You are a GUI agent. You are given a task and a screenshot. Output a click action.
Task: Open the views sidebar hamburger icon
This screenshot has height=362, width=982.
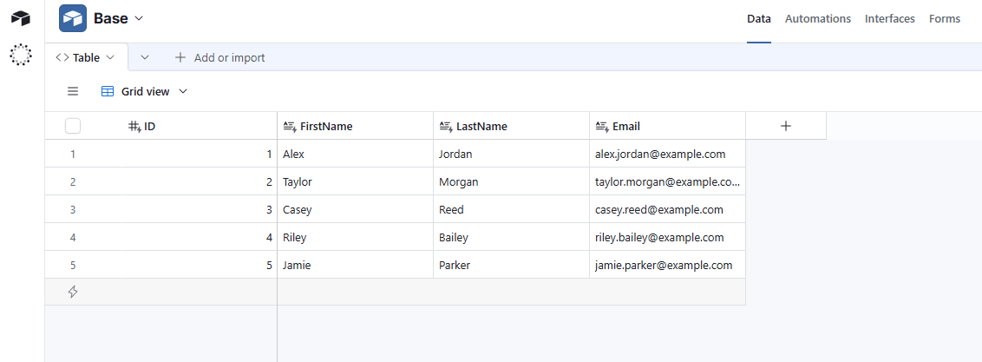[x=73, y=91]
